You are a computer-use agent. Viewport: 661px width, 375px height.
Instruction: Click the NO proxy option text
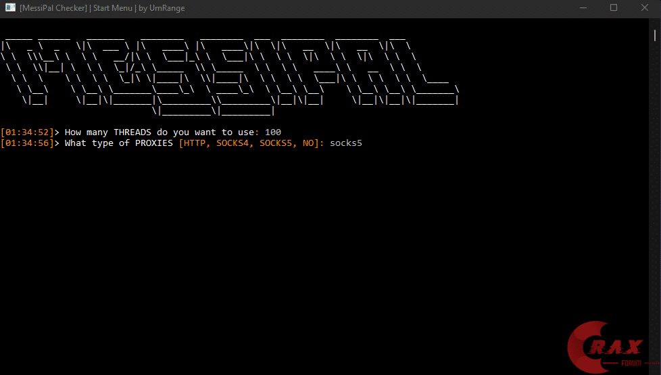(x=308, y=143)
